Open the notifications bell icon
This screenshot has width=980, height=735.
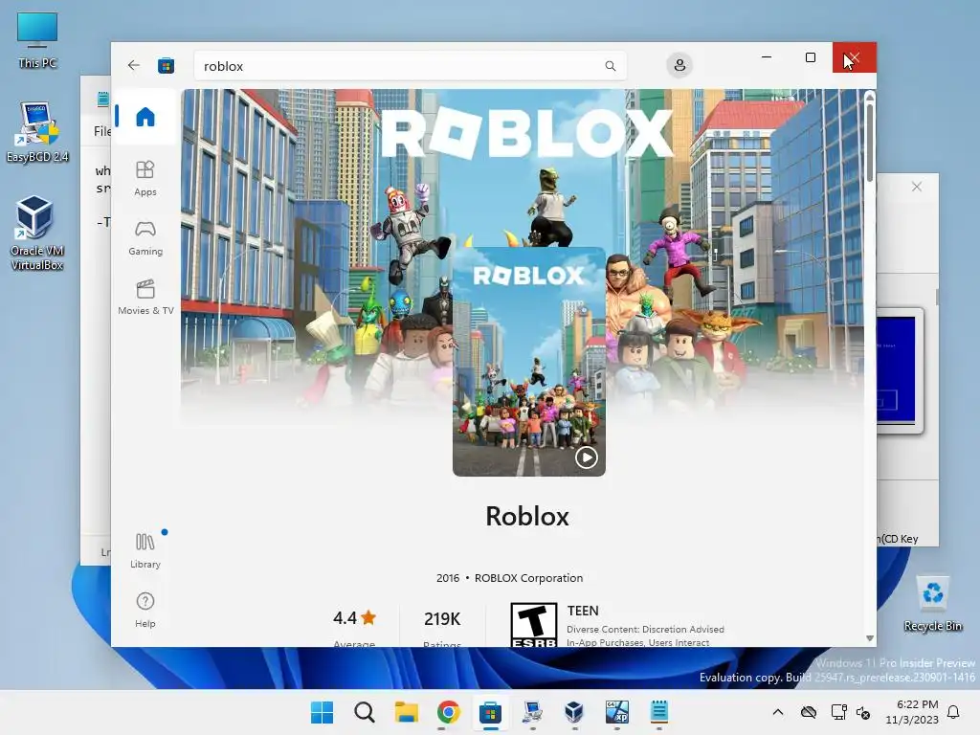pos(954,712)
